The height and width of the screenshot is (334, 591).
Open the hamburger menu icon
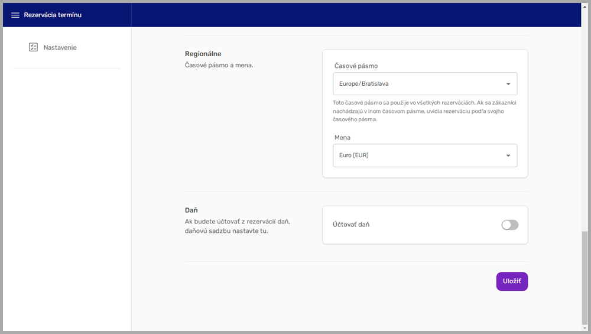coord(15,15)
